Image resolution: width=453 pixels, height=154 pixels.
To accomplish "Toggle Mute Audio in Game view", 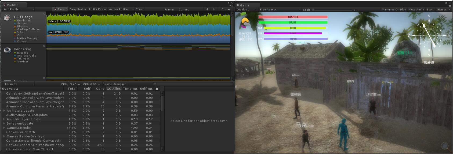I will [416, 10].
